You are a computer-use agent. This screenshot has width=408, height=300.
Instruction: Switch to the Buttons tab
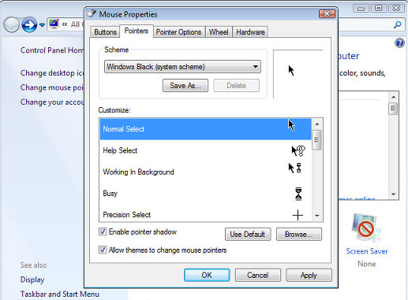click(x=105, y=32)
